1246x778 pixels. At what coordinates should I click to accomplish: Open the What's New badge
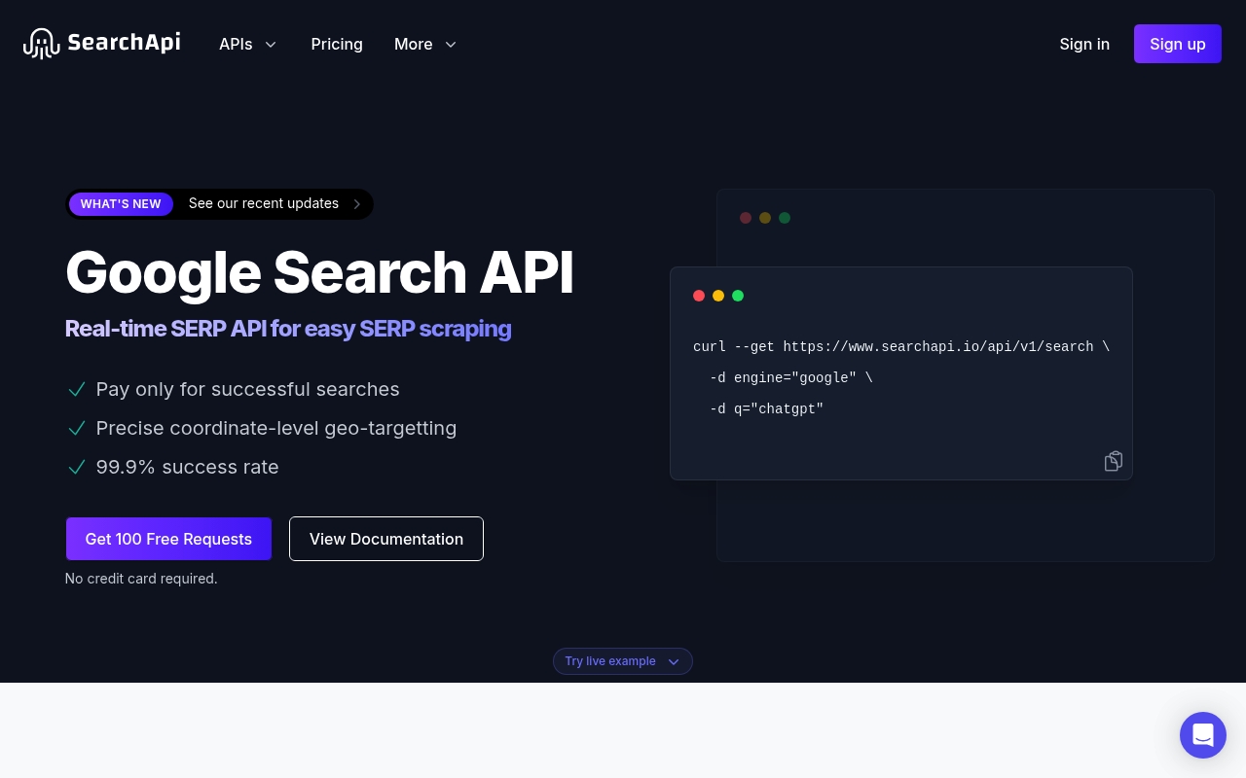pos(121,204)
